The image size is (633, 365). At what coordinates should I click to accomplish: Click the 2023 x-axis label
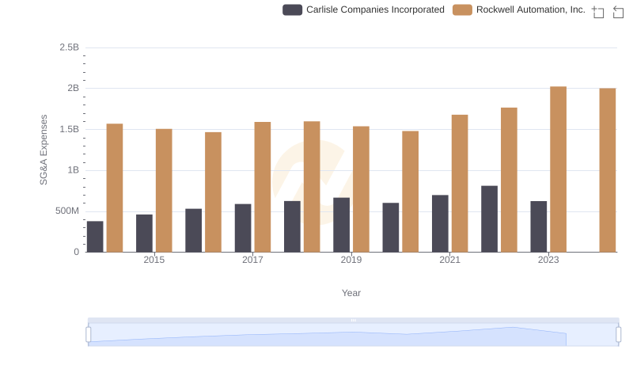pos(548,260)
